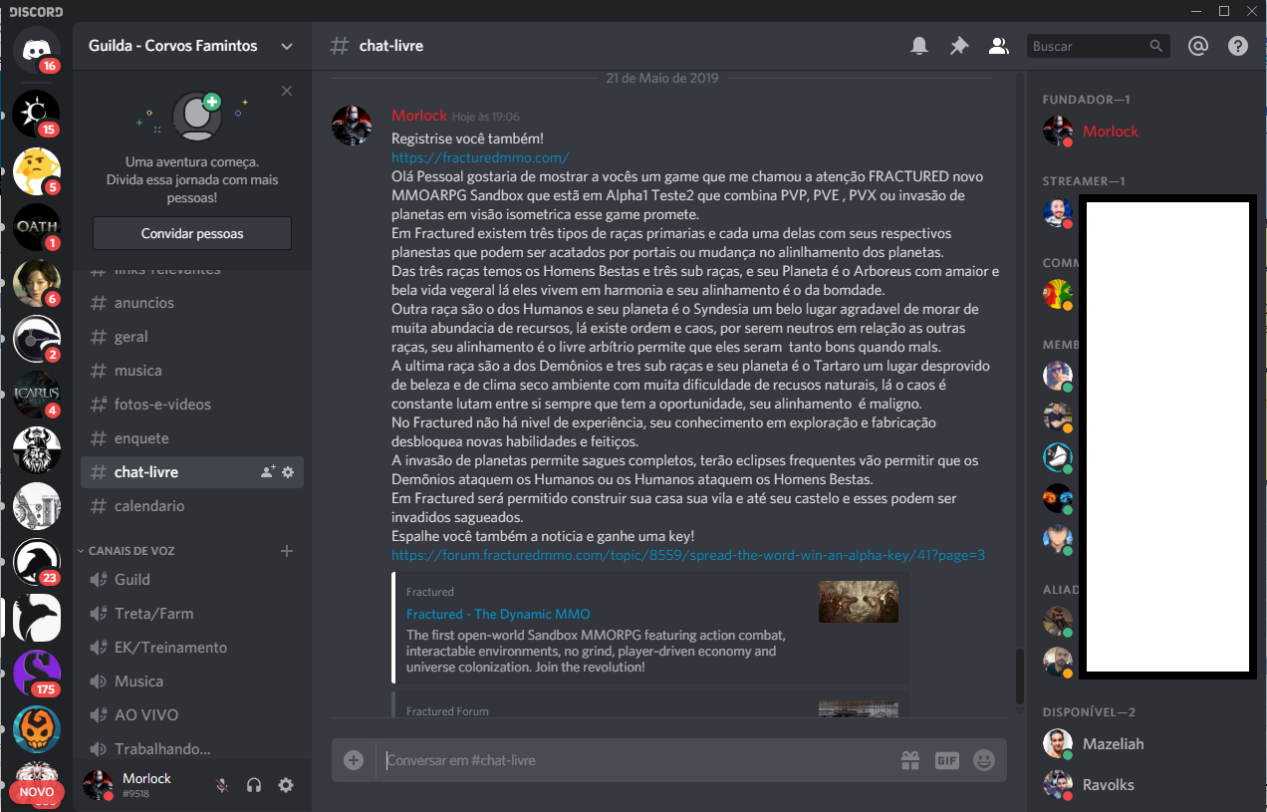
Task: Click Fractured embed thumbnail image
Action: [859, 602]
